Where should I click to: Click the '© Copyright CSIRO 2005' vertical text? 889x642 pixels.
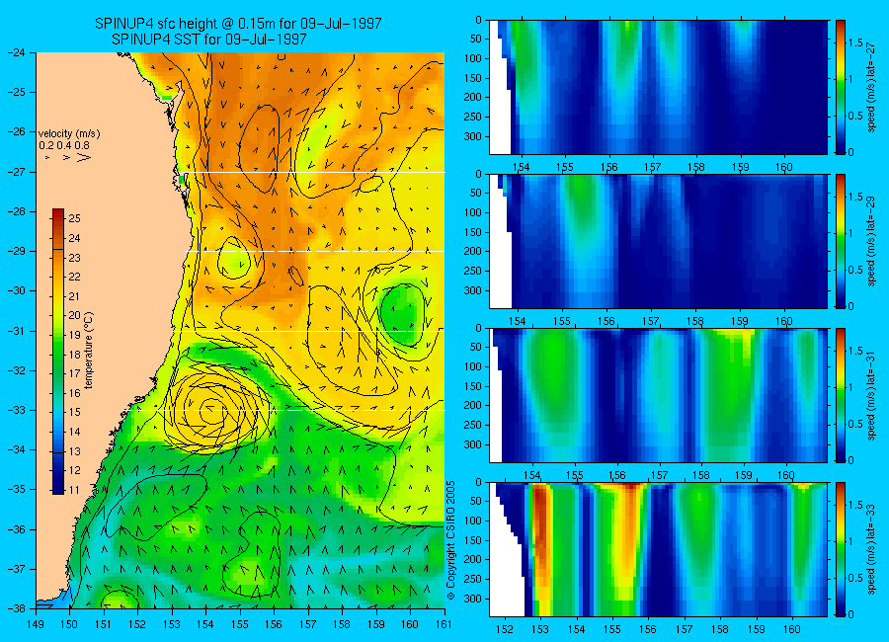tap(451, 540)
